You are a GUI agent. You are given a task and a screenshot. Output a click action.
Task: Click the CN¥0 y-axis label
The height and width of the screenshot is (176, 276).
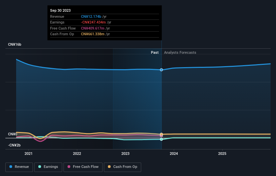pos(12,134)
